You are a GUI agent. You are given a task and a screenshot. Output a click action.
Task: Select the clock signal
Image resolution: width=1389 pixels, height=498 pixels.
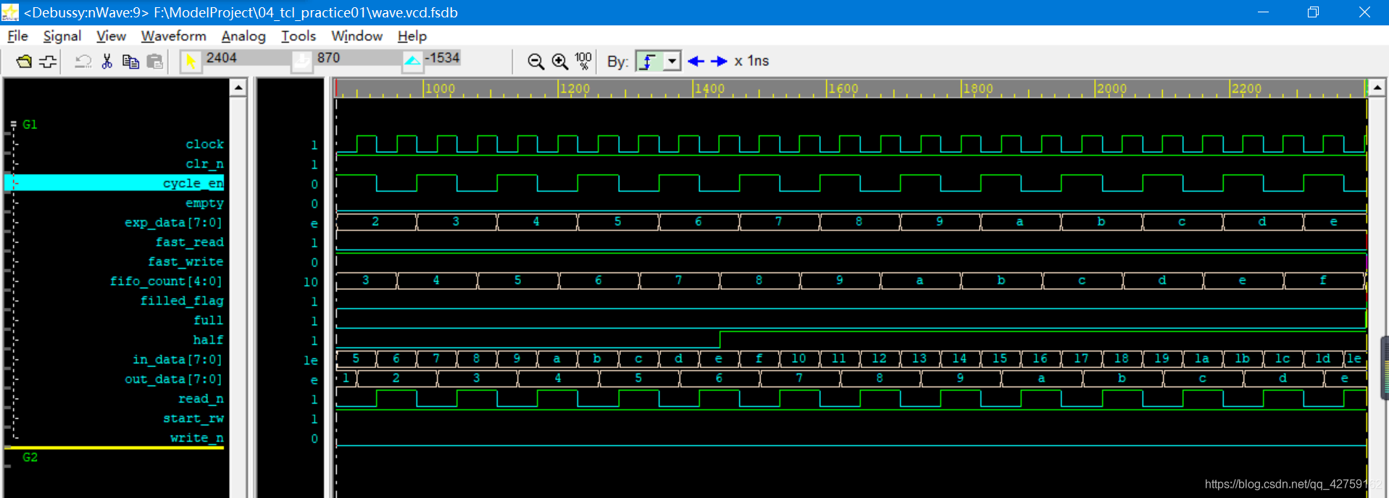click(x=204, y=144)
